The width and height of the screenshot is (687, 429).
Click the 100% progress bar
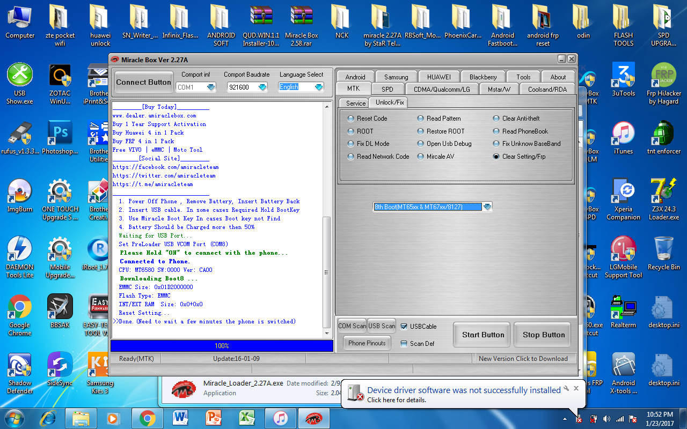222,346
